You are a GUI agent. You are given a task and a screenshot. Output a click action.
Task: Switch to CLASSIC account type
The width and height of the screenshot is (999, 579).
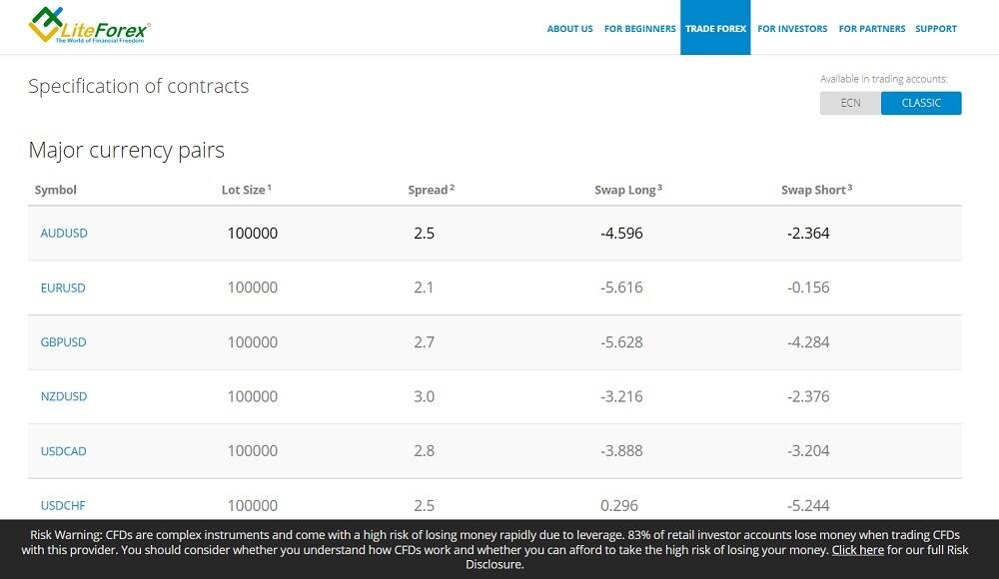pos(921,103)
